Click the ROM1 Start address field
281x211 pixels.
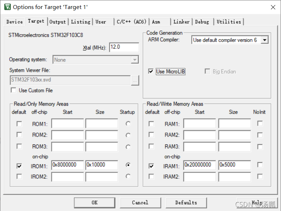pos(68,123)
